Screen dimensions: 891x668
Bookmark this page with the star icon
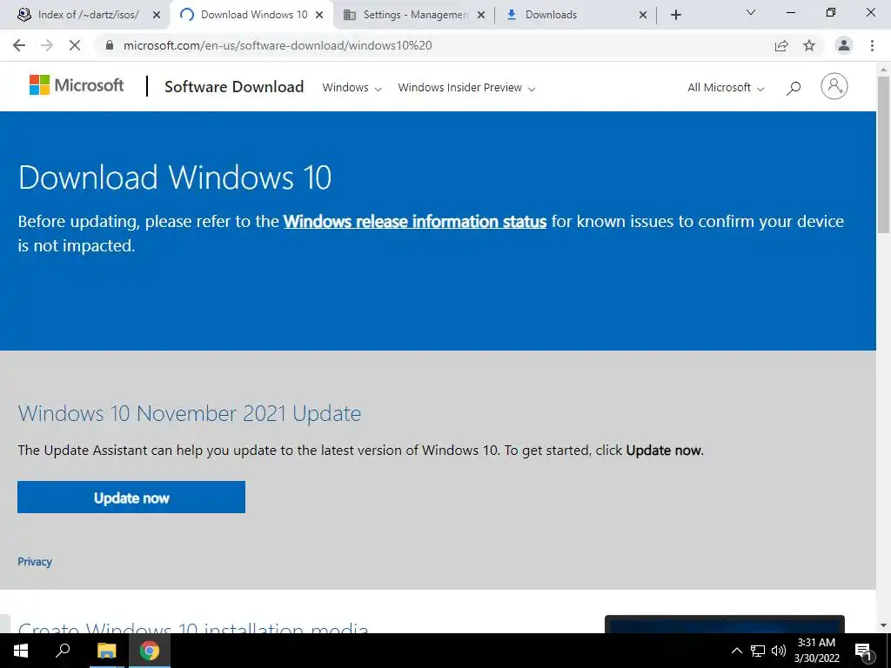(x=809, y=45)
